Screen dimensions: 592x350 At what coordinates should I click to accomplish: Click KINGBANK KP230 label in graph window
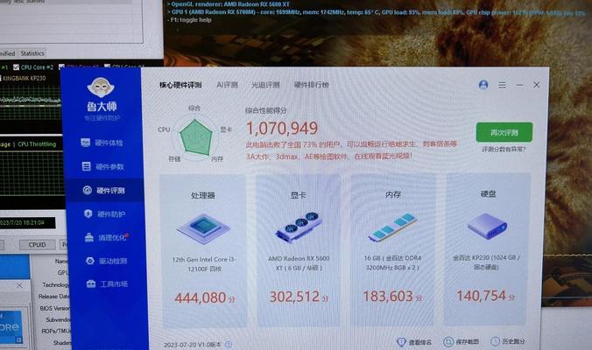click(x=25, y=78)
